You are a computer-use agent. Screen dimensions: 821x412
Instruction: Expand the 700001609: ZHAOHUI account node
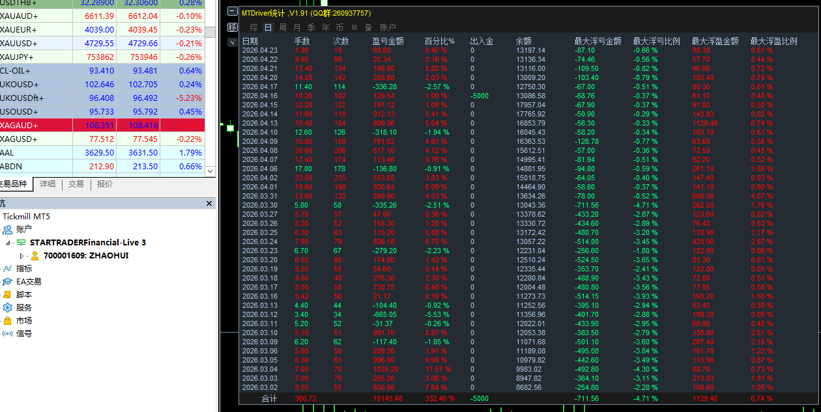[x=22, y=256]
